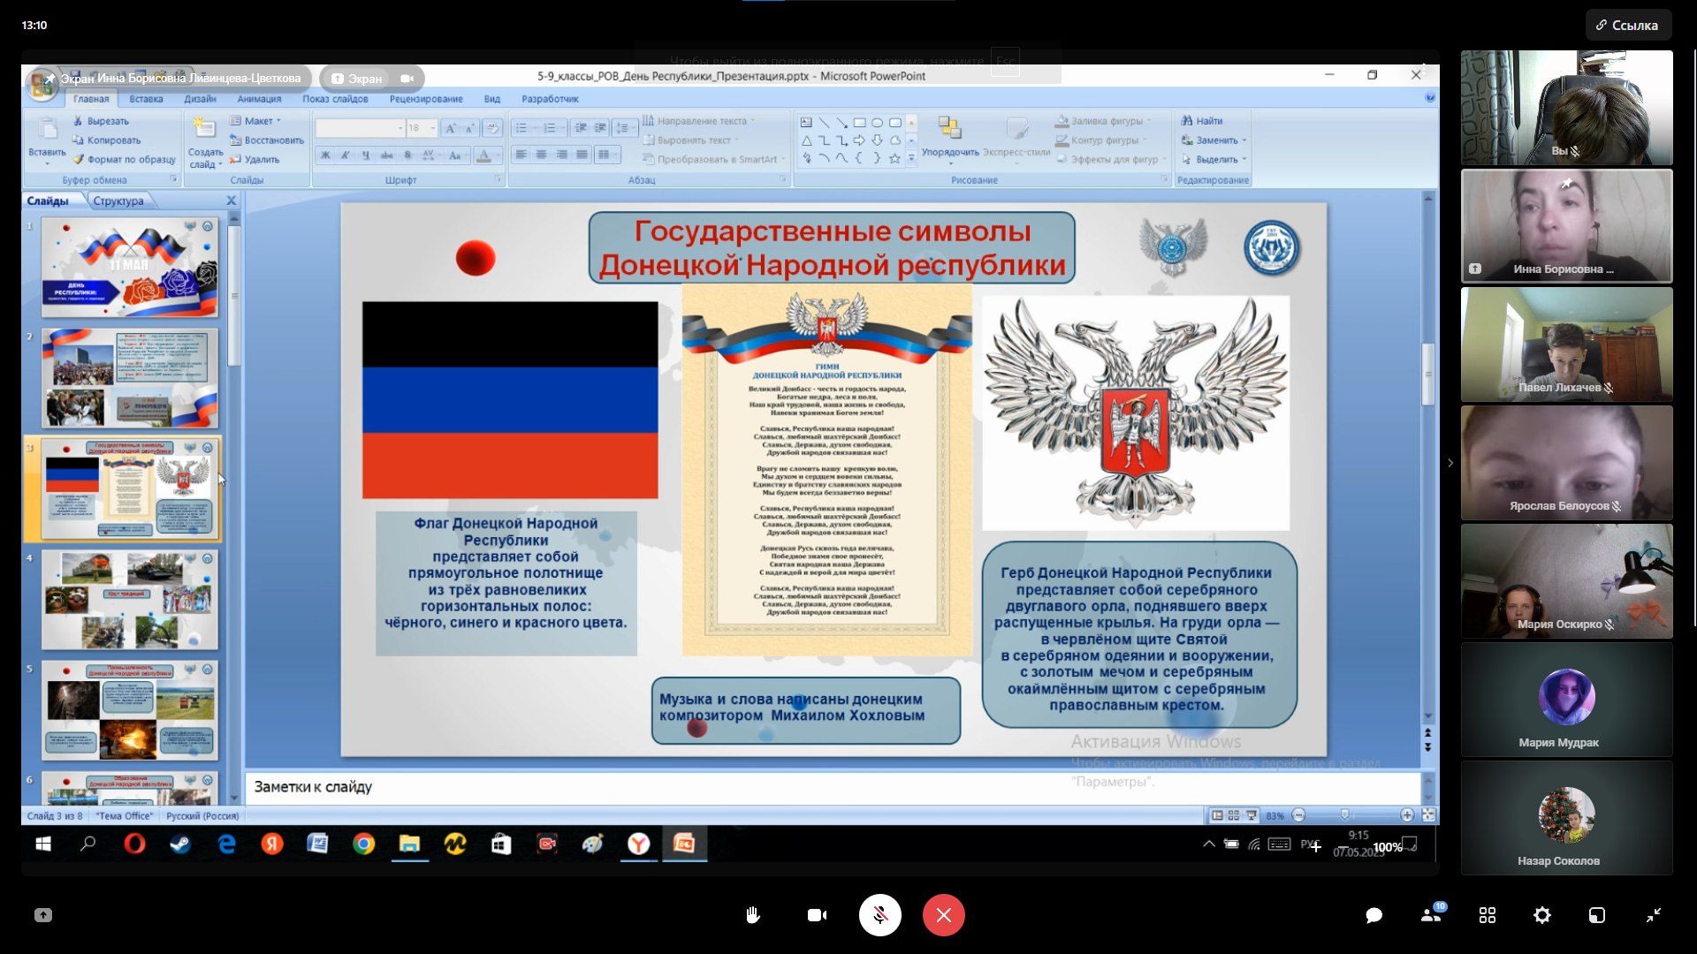Click the zoom in plus button
The width and height of the screenshot is (1697, 954).
1407,815
